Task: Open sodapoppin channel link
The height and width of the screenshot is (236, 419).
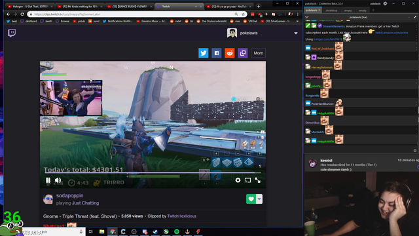Action: coord(70,195)
